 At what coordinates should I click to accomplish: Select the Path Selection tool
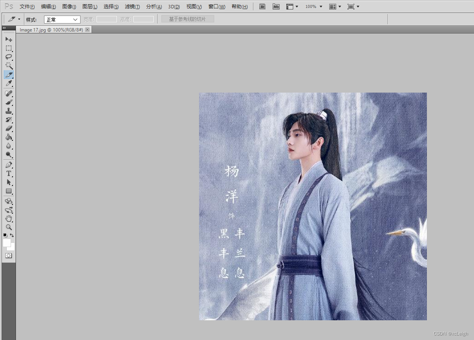pyautogui.click(x=9, y=182)
